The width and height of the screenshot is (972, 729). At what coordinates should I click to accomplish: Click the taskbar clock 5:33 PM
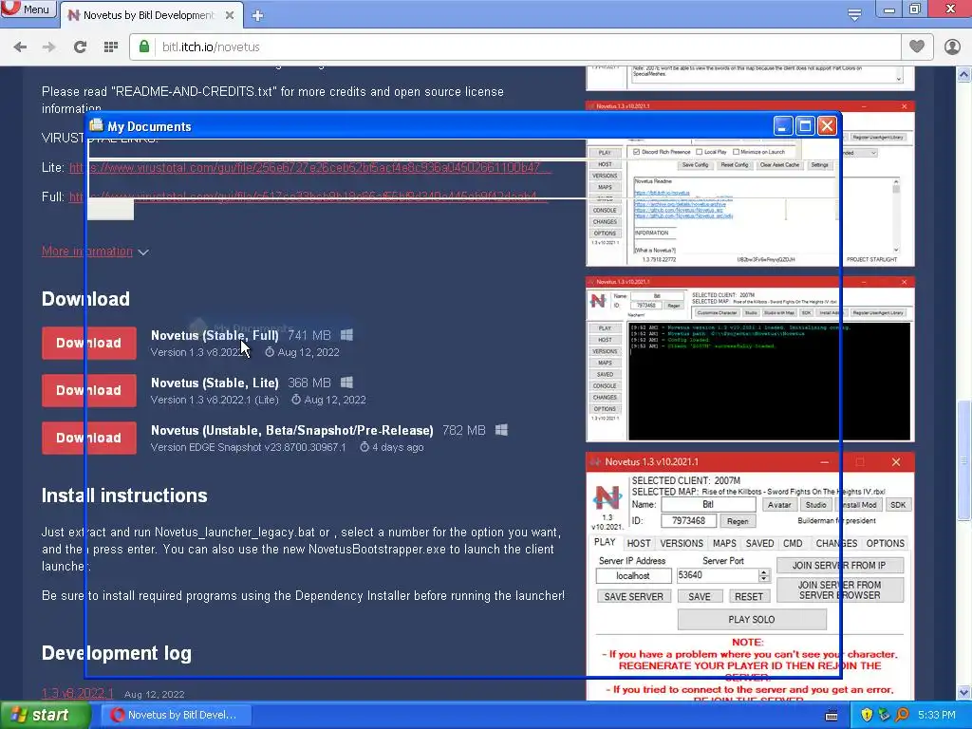pyautogui.click(x=936, y=715)
